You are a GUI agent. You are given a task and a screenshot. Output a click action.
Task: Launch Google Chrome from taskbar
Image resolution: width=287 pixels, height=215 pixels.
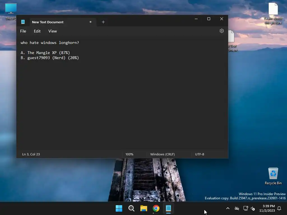[x=156, y=208]
